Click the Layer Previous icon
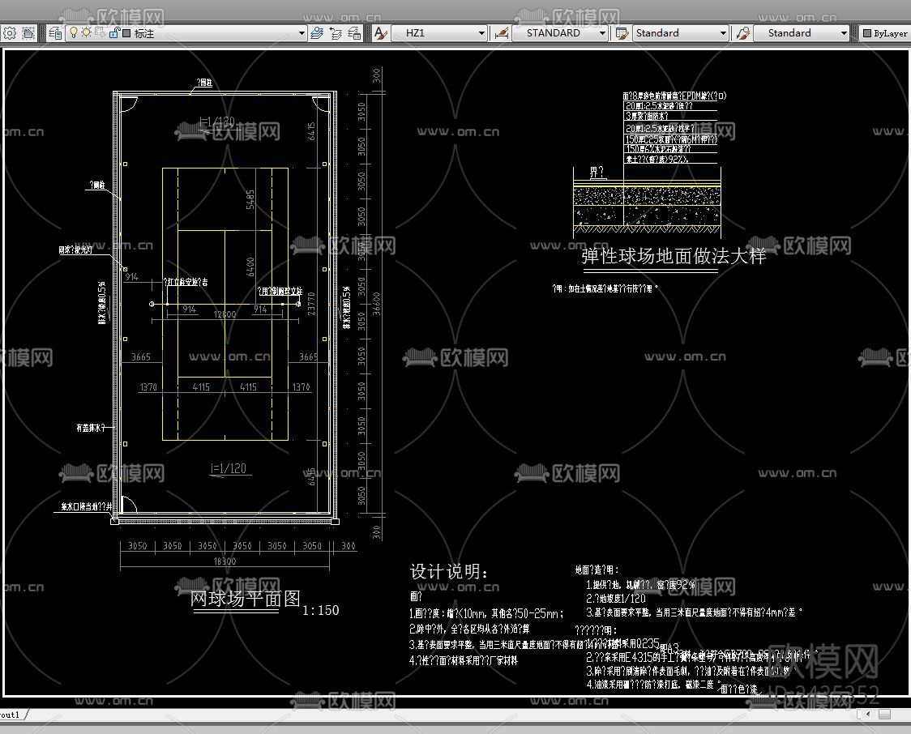 click(x=336, y=33)
